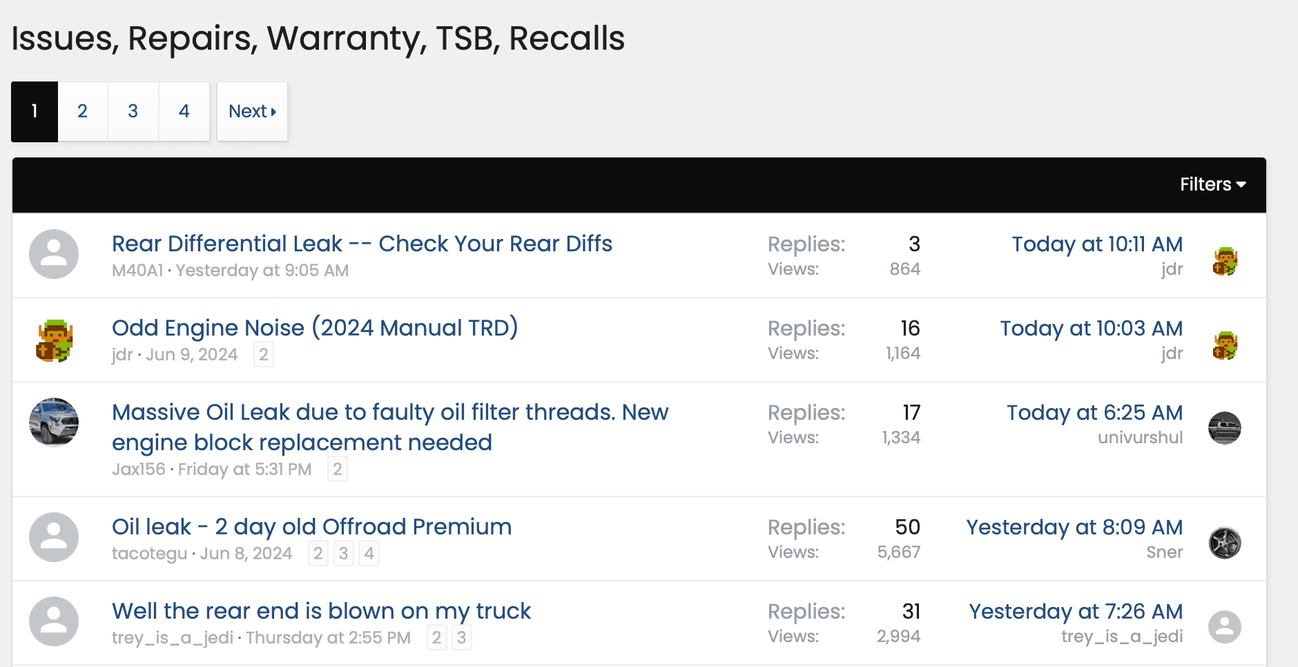The height and width of the screenshot is (667, 1298).
Task: Open Rear Differential Leak thread
Action: (362, 244)
